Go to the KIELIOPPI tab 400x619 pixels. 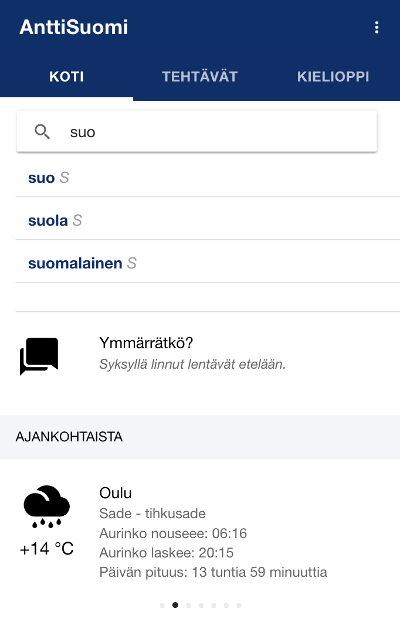tap(333, 77)
